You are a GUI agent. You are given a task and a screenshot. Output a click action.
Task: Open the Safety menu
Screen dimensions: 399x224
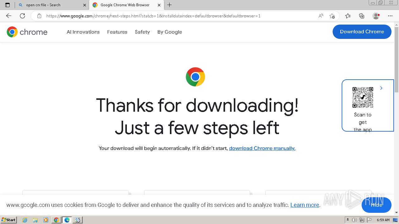tap(142, 32)
